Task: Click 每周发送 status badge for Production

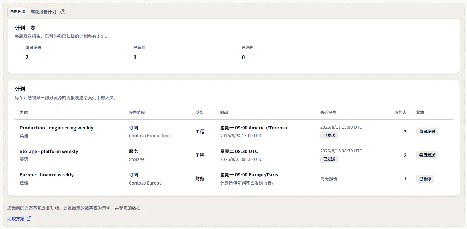Action: pos(427,132)
